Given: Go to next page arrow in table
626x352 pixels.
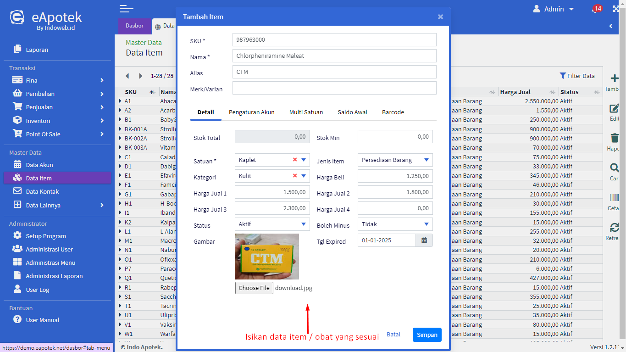Looking at the screenshot, I should tap(141, 76).
